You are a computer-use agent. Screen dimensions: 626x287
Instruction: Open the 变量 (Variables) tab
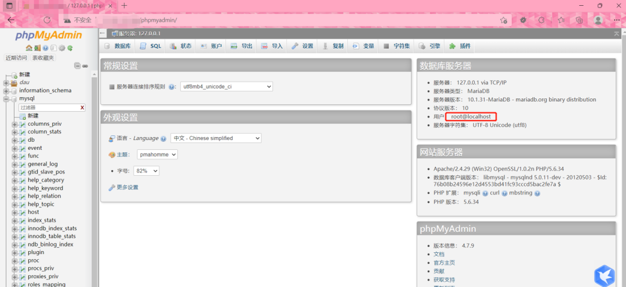click(x=363, y=46)
